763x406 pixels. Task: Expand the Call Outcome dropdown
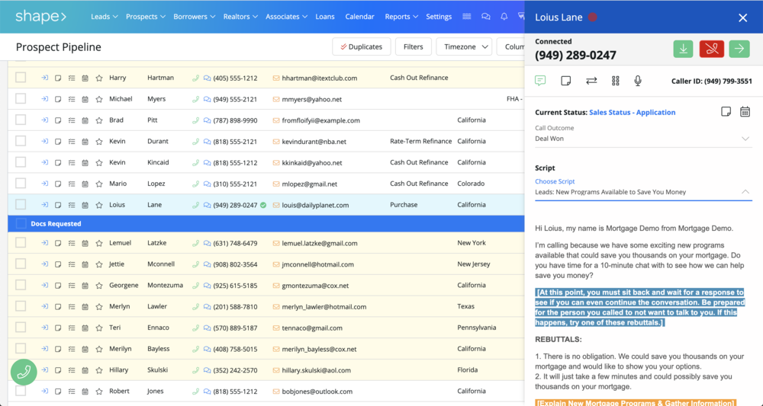tap(642, 139)
